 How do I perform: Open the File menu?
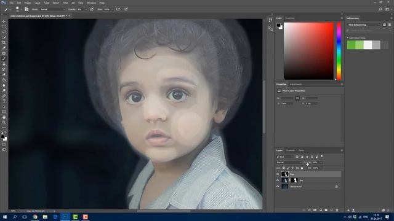[x=12, y=2]
